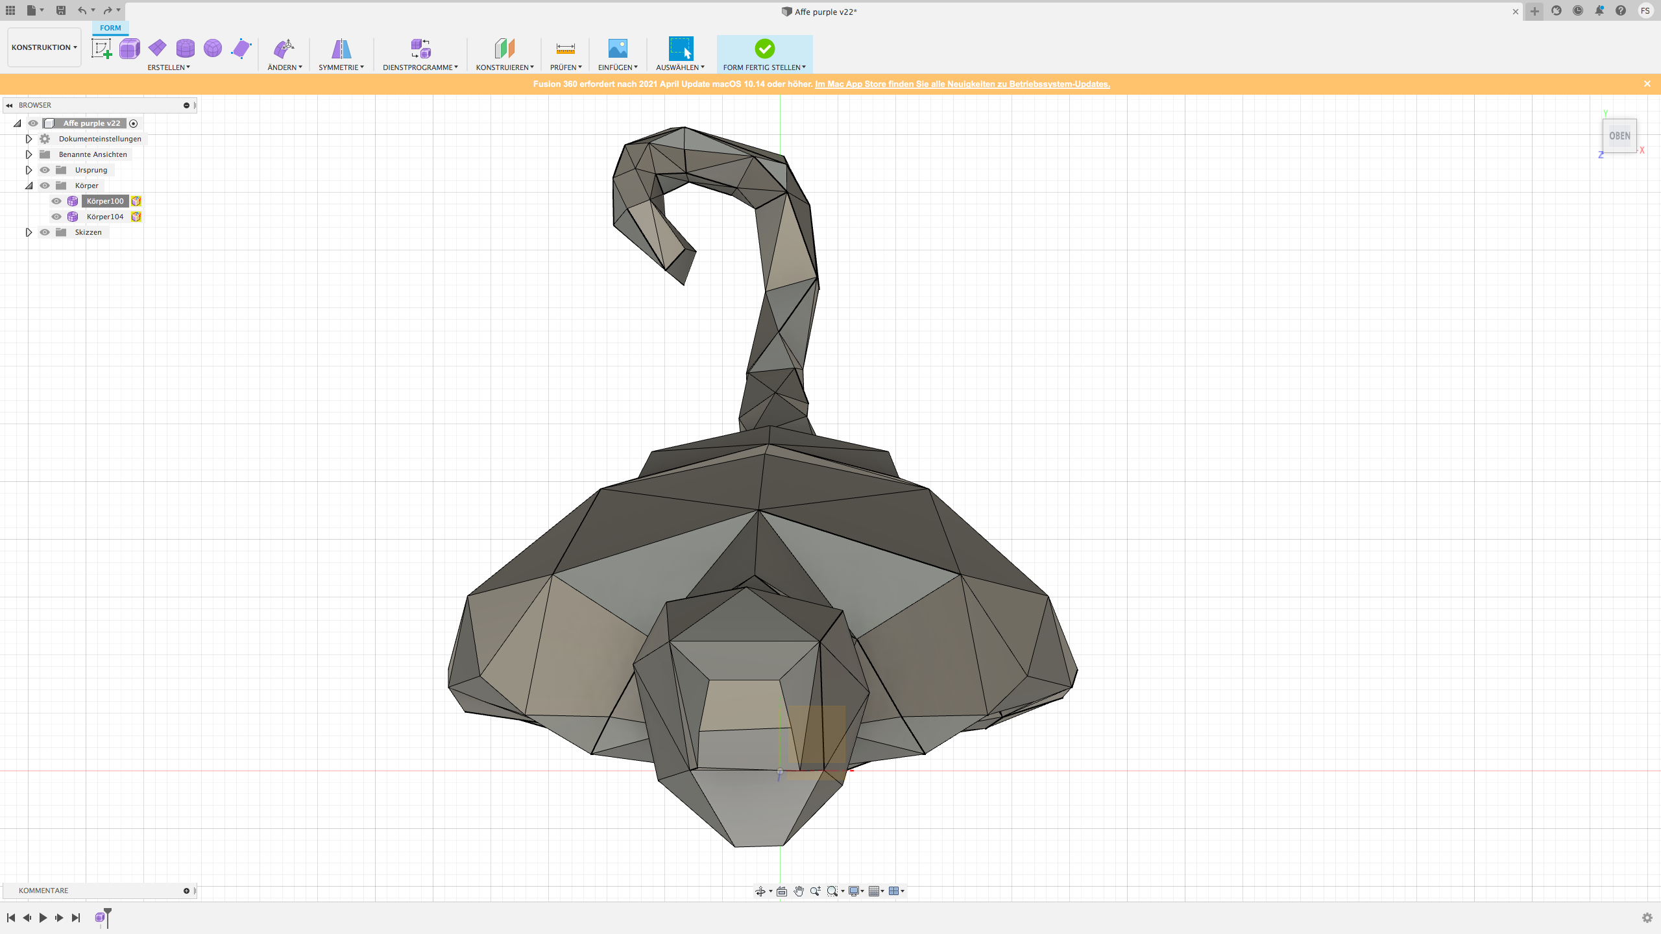The width and height of the screenshot is (1661, 934).
Task: Hide the Körper folder
Action: coord(45,186)
